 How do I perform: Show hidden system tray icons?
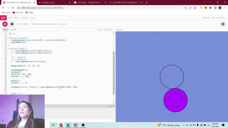click(183, 125)
